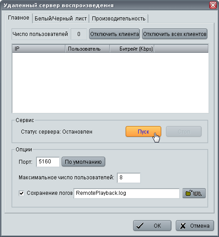The height and width of the screenshot is (237, 219).
Task: Click the folder URL browse icon button
Action: click(194, 193)
